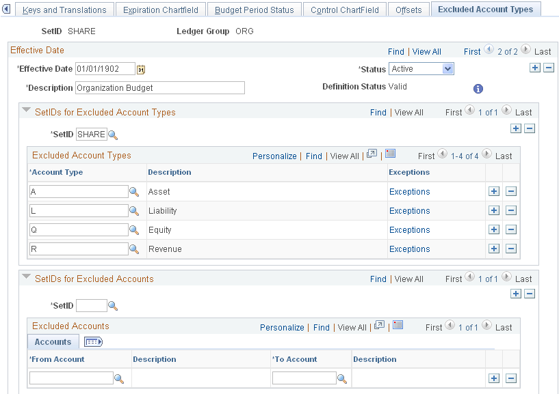Image resolution: width=559 pixels, height=394 pixels.
Task: Go to First Effective Date row
Action: (472, 52)
